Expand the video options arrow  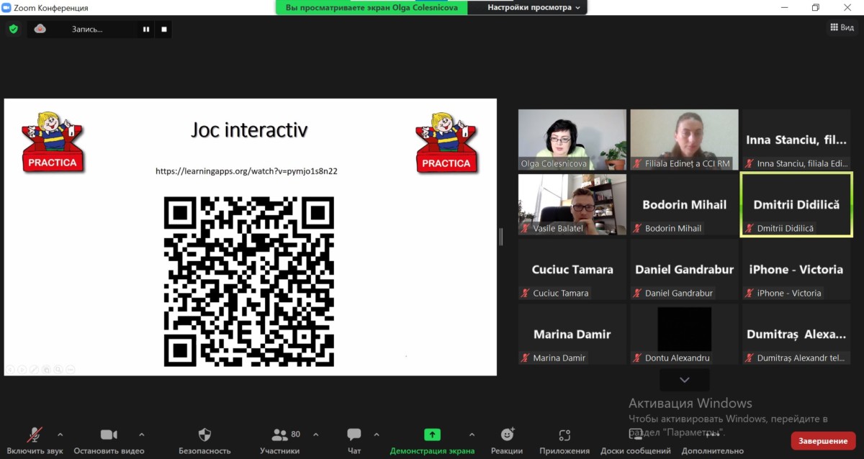(x=141, y=434)
